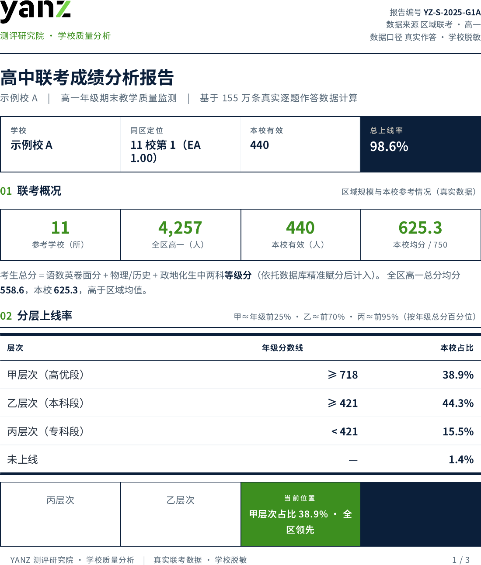Click the 15.5% value
Viewport: 481px width, 565px height.
[458, 431]
